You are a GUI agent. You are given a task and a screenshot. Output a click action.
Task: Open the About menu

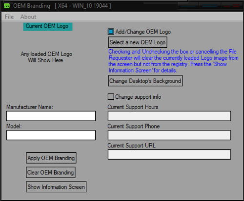(x=28, y=17)
